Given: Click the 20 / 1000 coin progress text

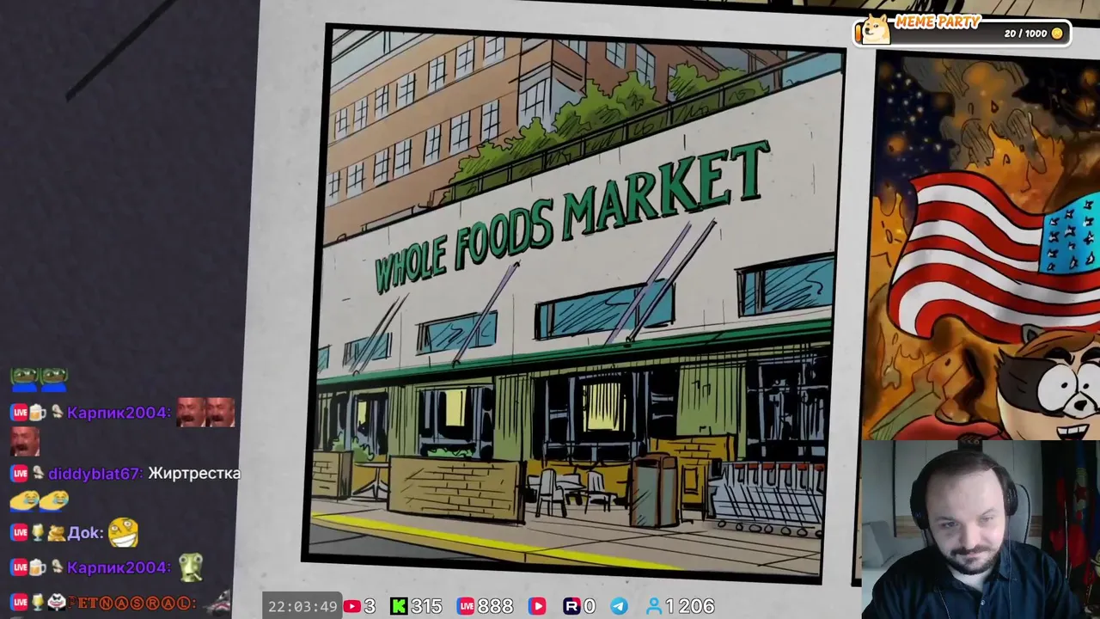Looking at the screenshot, I should pyautogui.click(x=1026, y=34).
